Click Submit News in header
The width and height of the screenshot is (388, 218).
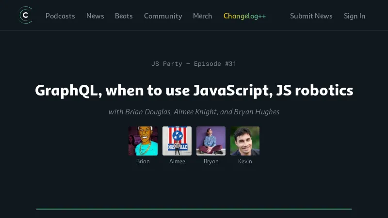point(311,16)
